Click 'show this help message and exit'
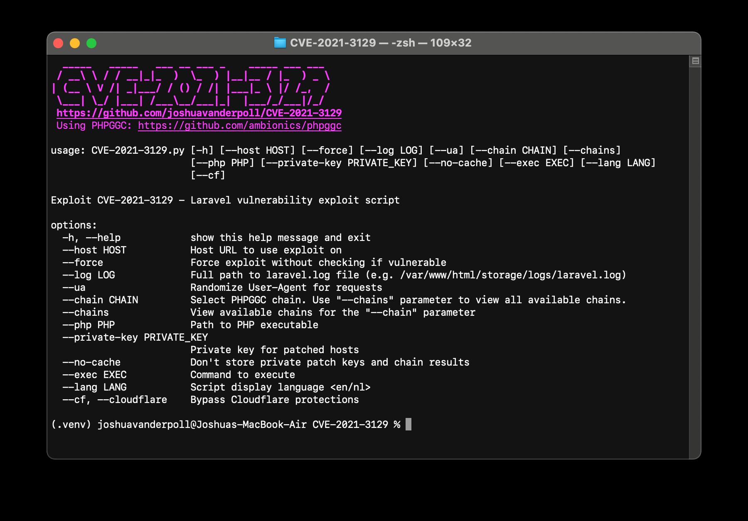This screenshot has height=521, width=748. [280, 238]
